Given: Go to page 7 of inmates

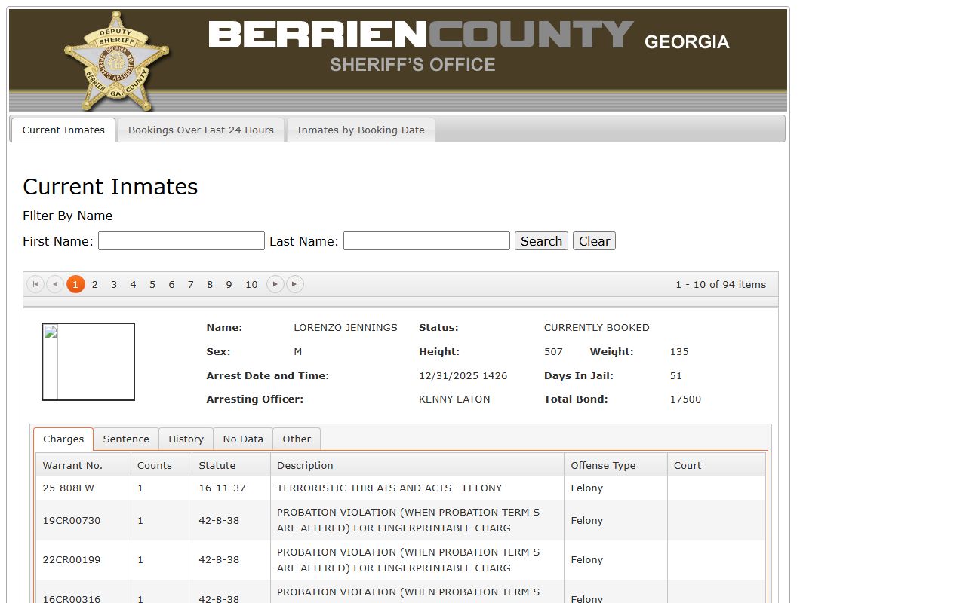Looking at the screenshot, I should coord(190,284).
